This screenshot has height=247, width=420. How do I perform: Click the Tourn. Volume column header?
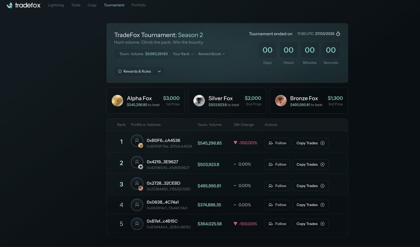point(209,125)
